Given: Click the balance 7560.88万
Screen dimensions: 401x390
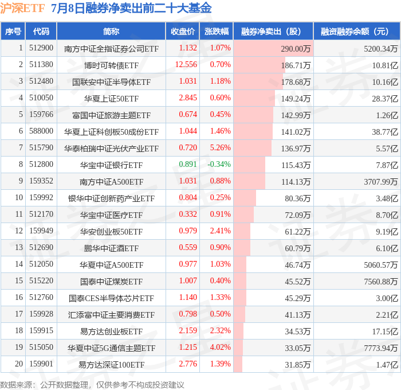Looking at the screenshot, I should click(x=381, y=282).
